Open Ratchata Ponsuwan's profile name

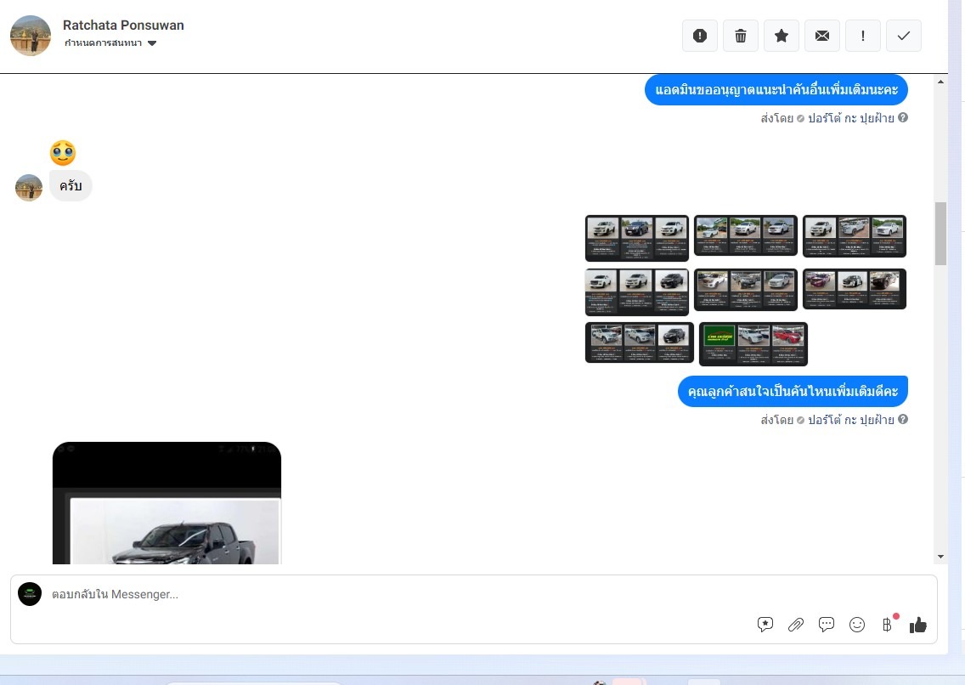coord(123,25)
